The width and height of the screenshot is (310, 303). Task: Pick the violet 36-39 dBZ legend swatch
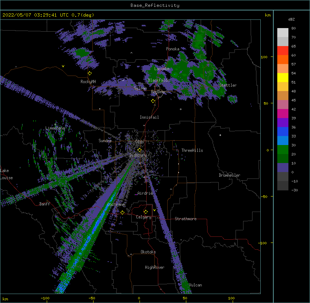click(x=283, y=123)
